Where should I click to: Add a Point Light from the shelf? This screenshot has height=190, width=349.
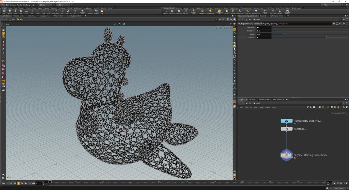click(172, 11)
